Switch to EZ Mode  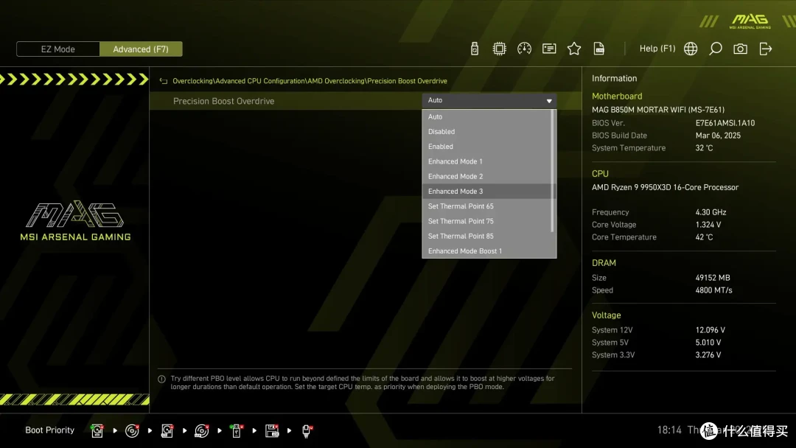58,49
